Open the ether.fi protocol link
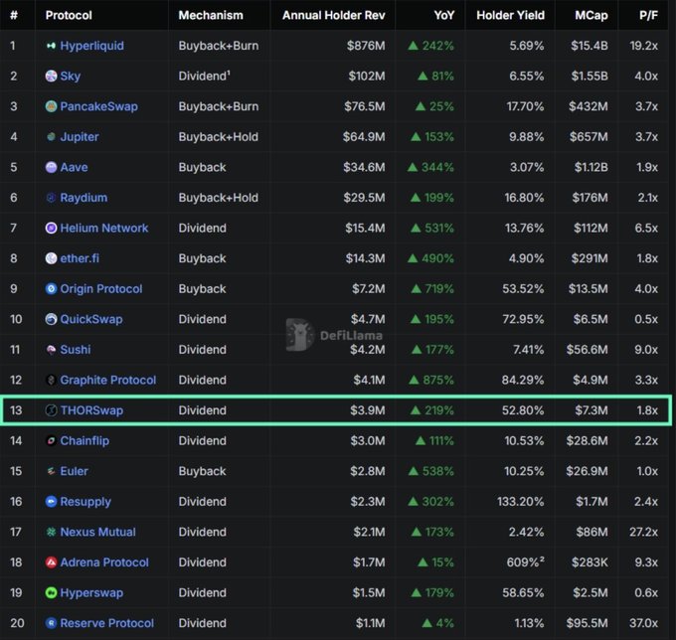The height and width of the screenshot is (640, 676). click(x=80, y=258)
